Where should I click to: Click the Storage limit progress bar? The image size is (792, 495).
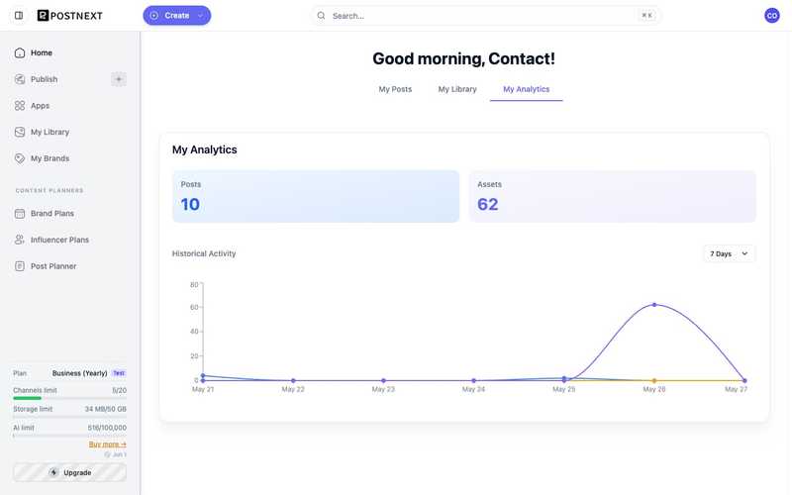pos(69,417)
